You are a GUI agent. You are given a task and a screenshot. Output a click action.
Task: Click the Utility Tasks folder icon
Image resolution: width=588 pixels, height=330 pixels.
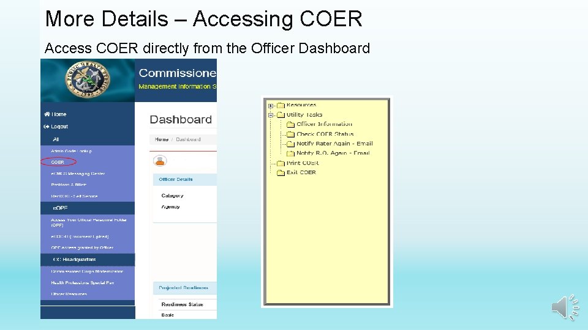pos(281,115)
